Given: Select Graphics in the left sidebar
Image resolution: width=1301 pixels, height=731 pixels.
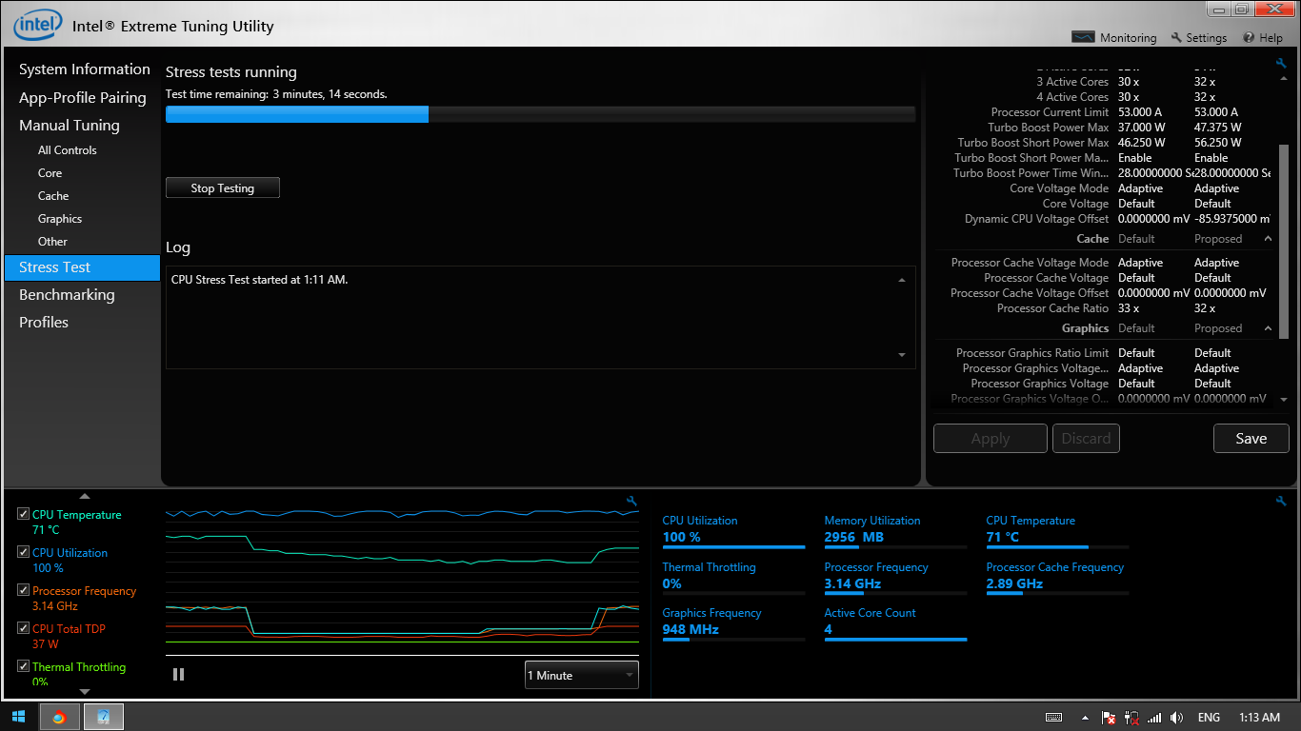Looking at the screenshot, I should pos(60,219).
